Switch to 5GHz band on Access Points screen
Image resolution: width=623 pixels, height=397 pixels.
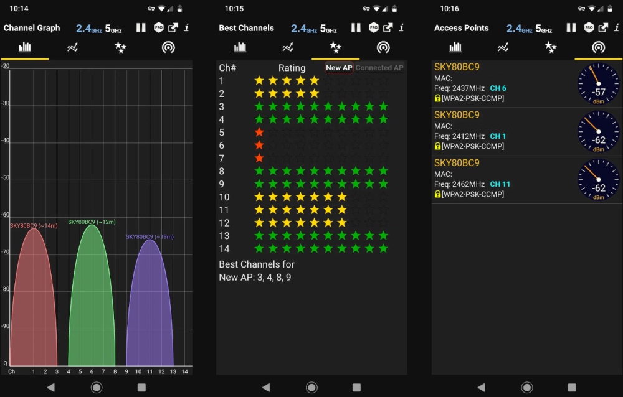pyautogui.click(x=544, y=29)
